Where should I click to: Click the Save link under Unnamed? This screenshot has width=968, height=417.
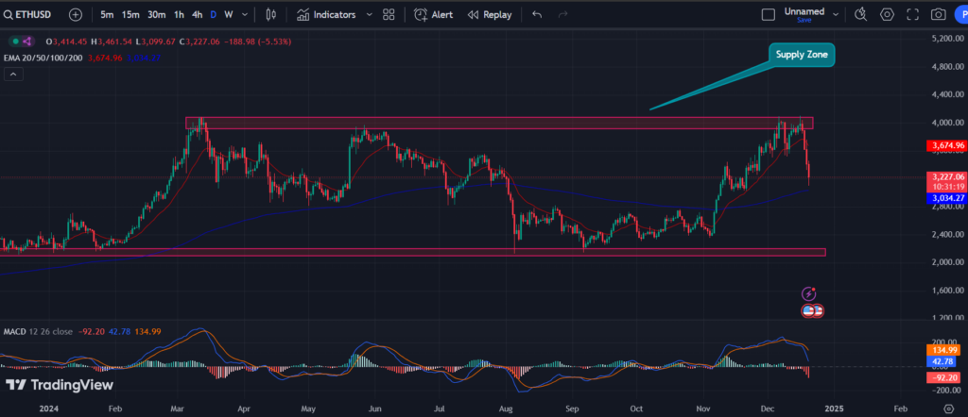(x=804, y=20)
